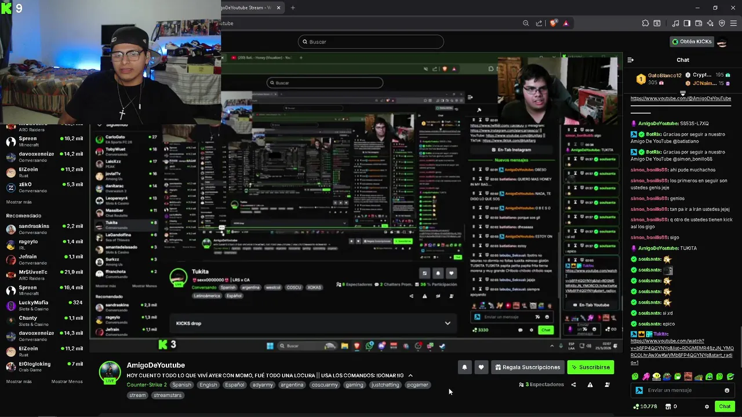Image resolution: width=742 pixels, height=417 pixels.
Task: Click the English tag
Action: [208, 385]
